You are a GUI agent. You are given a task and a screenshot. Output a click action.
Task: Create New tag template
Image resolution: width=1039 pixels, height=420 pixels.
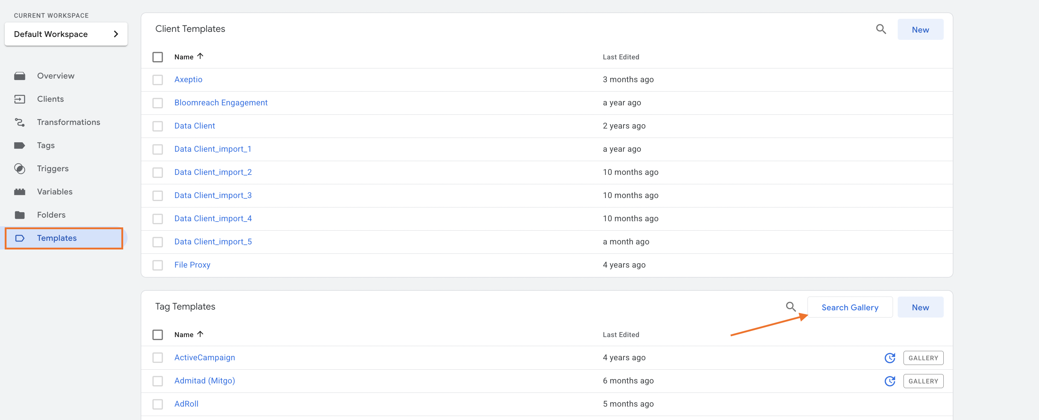920,307
